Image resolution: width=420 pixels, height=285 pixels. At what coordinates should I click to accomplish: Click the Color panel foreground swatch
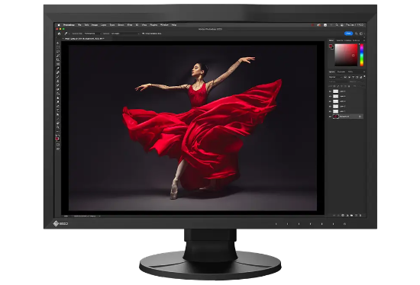(x=331, y=46)
